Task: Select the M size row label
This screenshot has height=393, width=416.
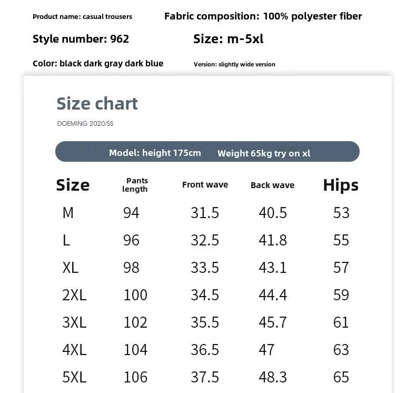Action: (68, 213)
